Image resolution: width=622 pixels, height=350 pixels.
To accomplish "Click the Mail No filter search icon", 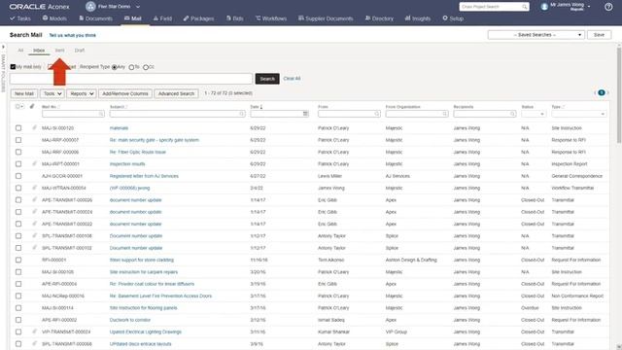I will click(x=101, y=114).
